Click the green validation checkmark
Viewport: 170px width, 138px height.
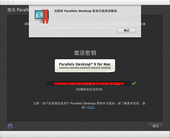click(134, 84)
